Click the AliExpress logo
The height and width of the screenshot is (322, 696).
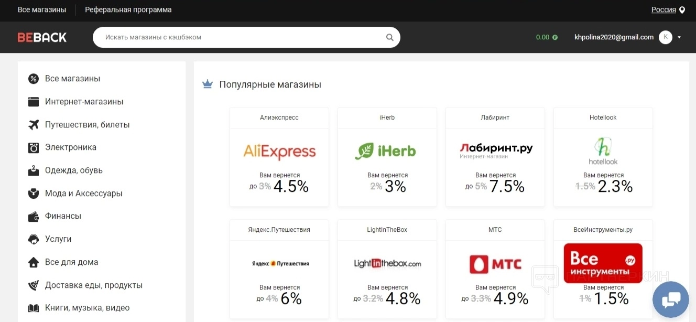click(279, 152)
